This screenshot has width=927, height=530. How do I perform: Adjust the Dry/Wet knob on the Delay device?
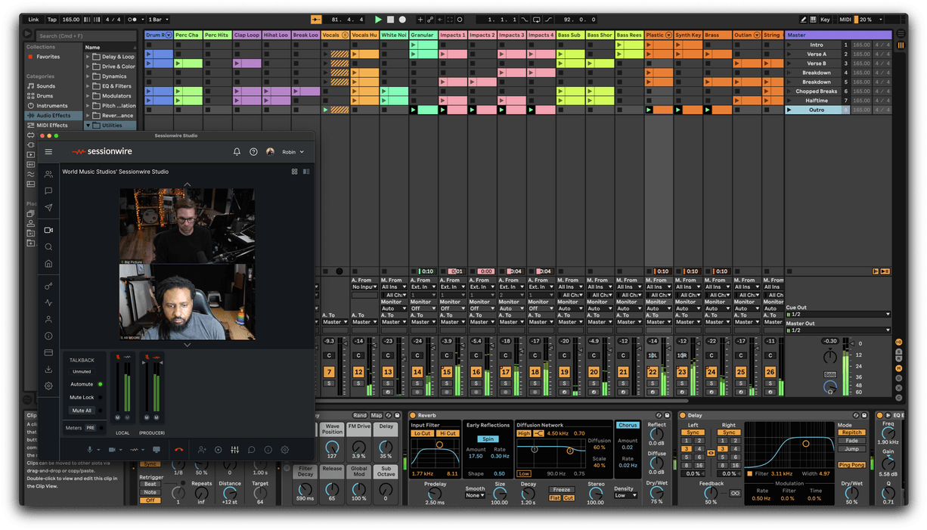coord(851,493)
